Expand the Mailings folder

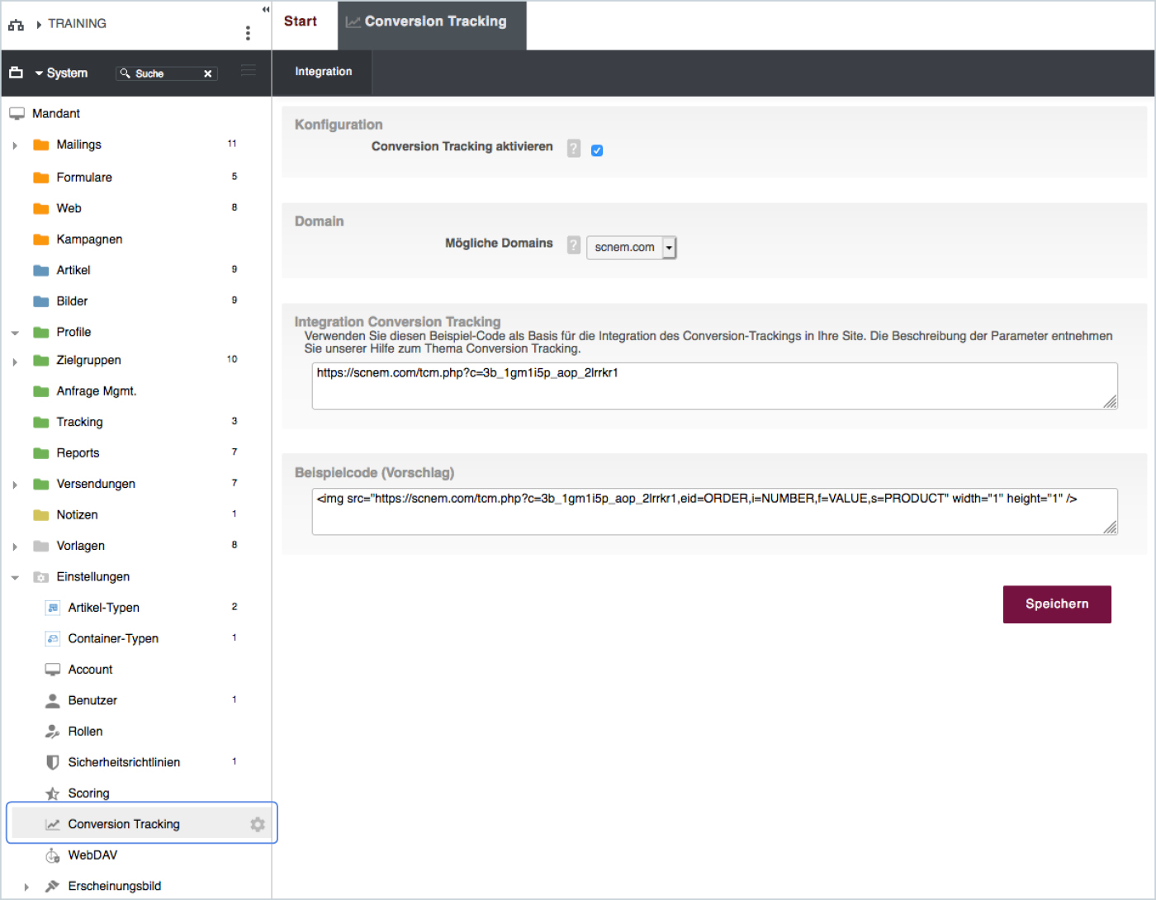coord(15,145)
